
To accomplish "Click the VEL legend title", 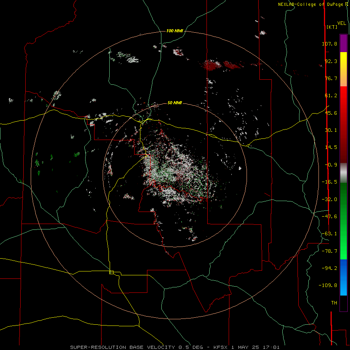I will [x=341, y=23].
